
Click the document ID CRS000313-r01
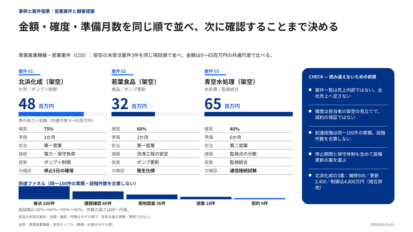382,225
